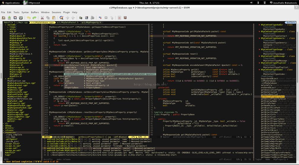Click the volume icon in system tray
Image resolution: width=299 pixels, height=165 pixels.
click(x=252, y=3)
